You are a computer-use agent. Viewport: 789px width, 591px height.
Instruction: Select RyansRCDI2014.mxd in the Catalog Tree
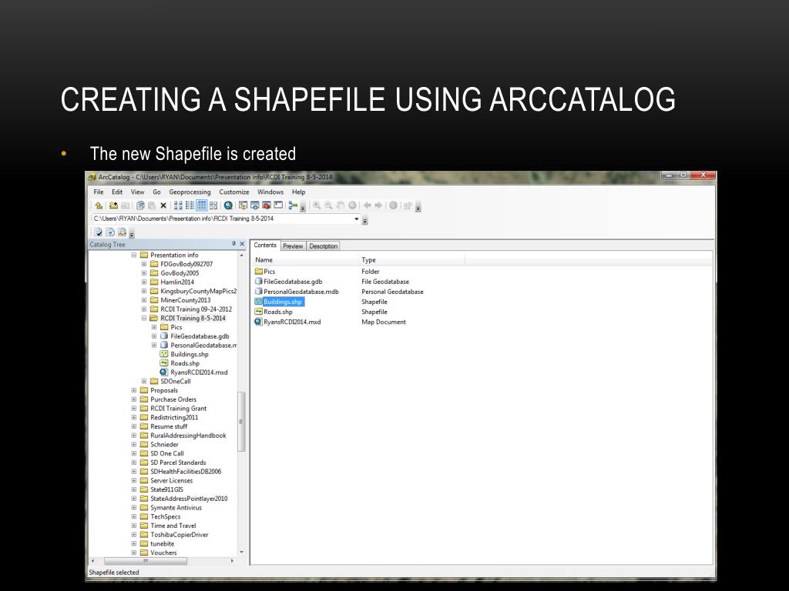(x=199, y=372)
